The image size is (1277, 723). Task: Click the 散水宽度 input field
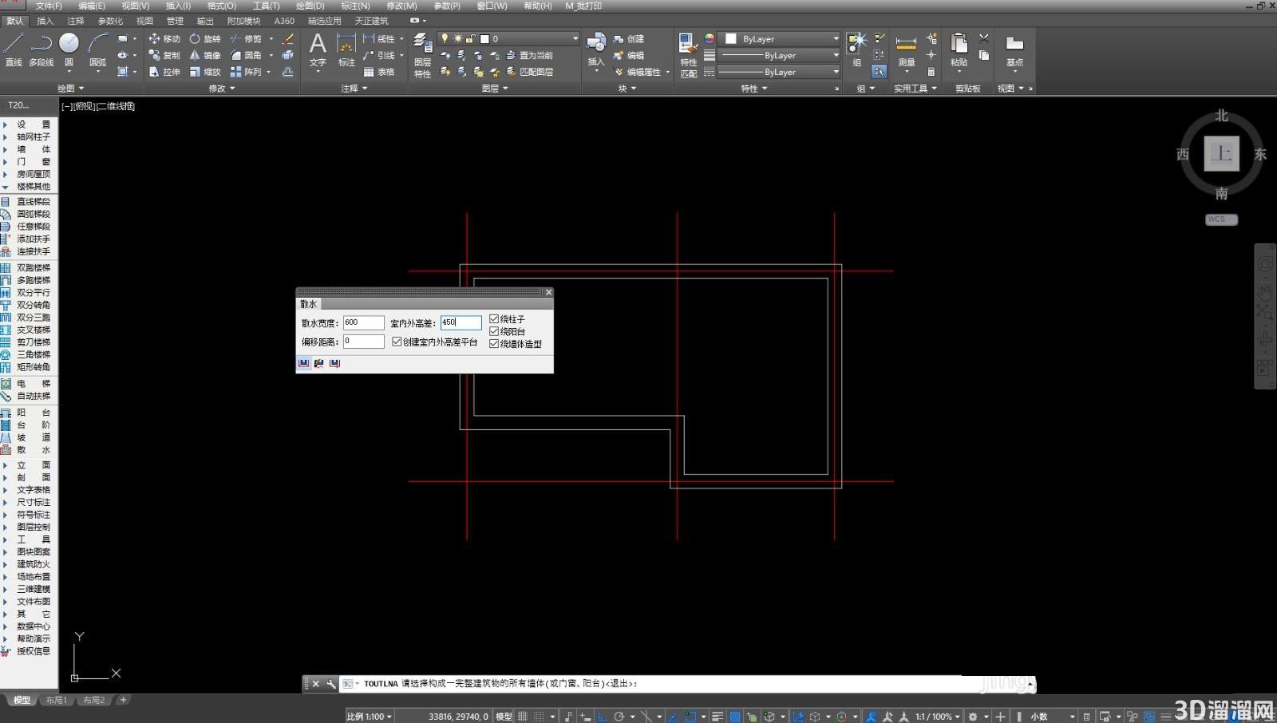[363, 322]
